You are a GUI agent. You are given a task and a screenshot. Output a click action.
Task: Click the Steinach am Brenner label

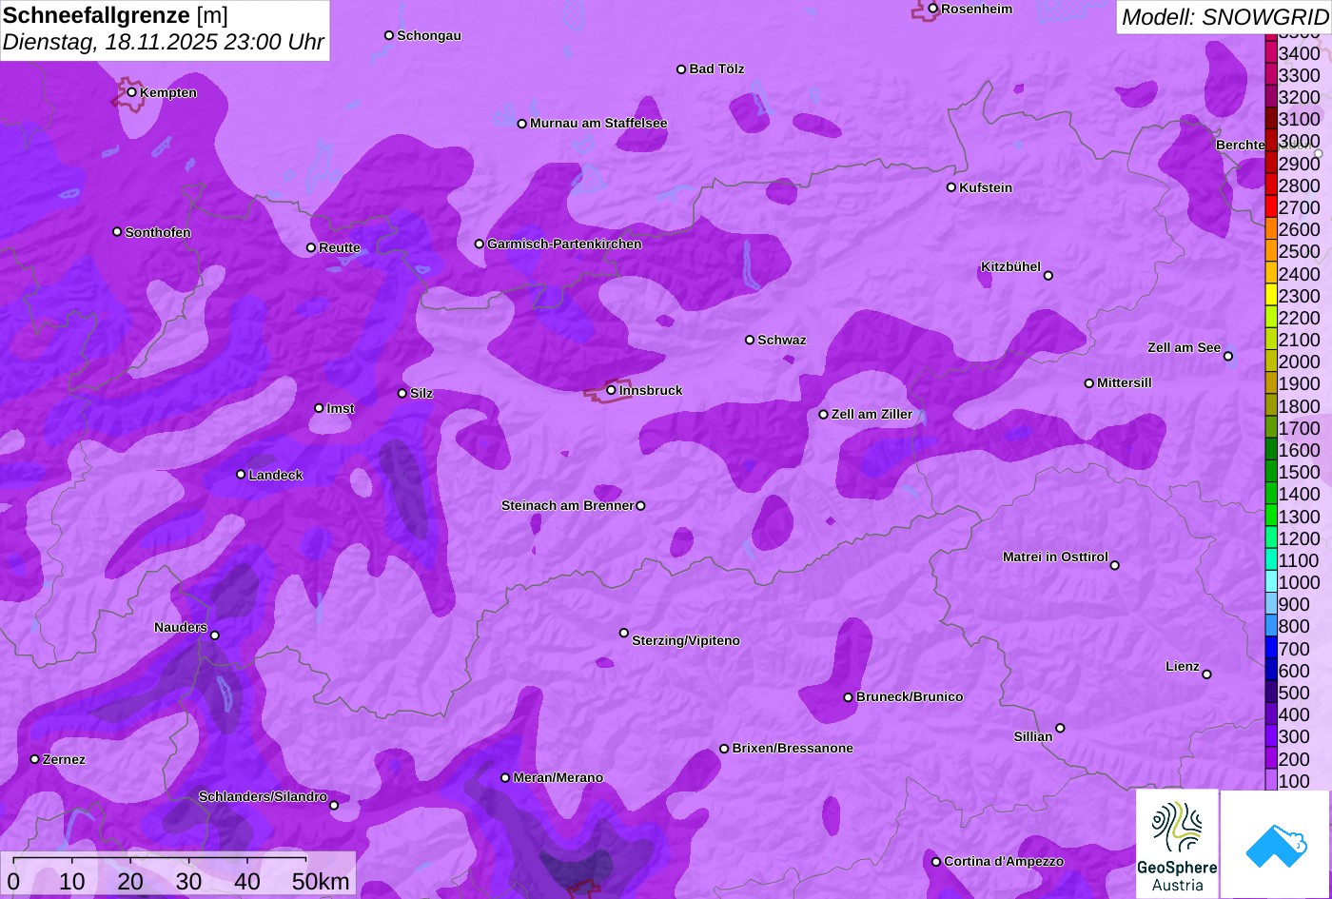pos(567,505)
